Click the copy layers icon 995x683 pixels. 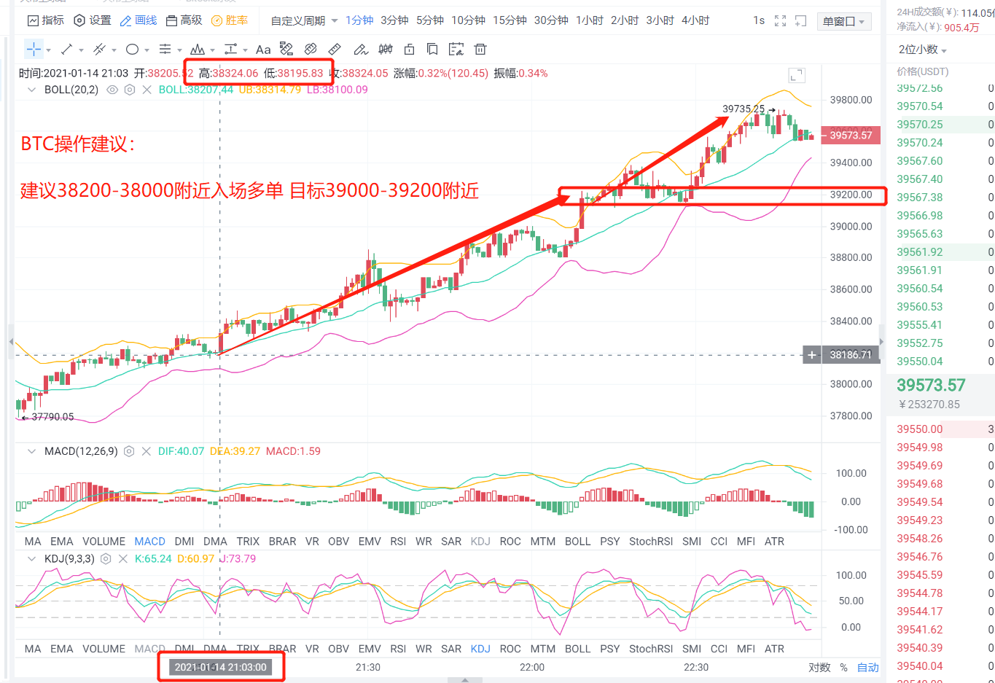pyautogui.click(x=432, y=50)
